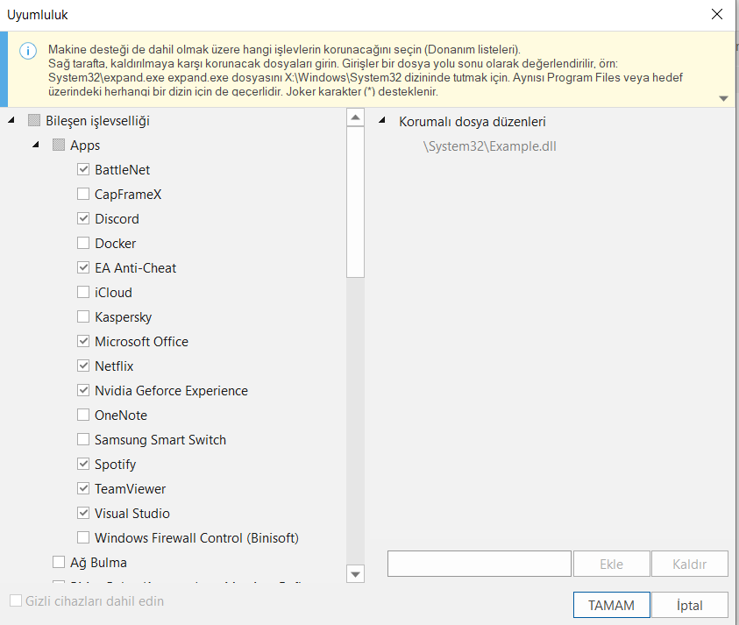Viewport: 739px width, 625px height.
Task: Click the tree scrollbar down arrow
Action: 355,573
